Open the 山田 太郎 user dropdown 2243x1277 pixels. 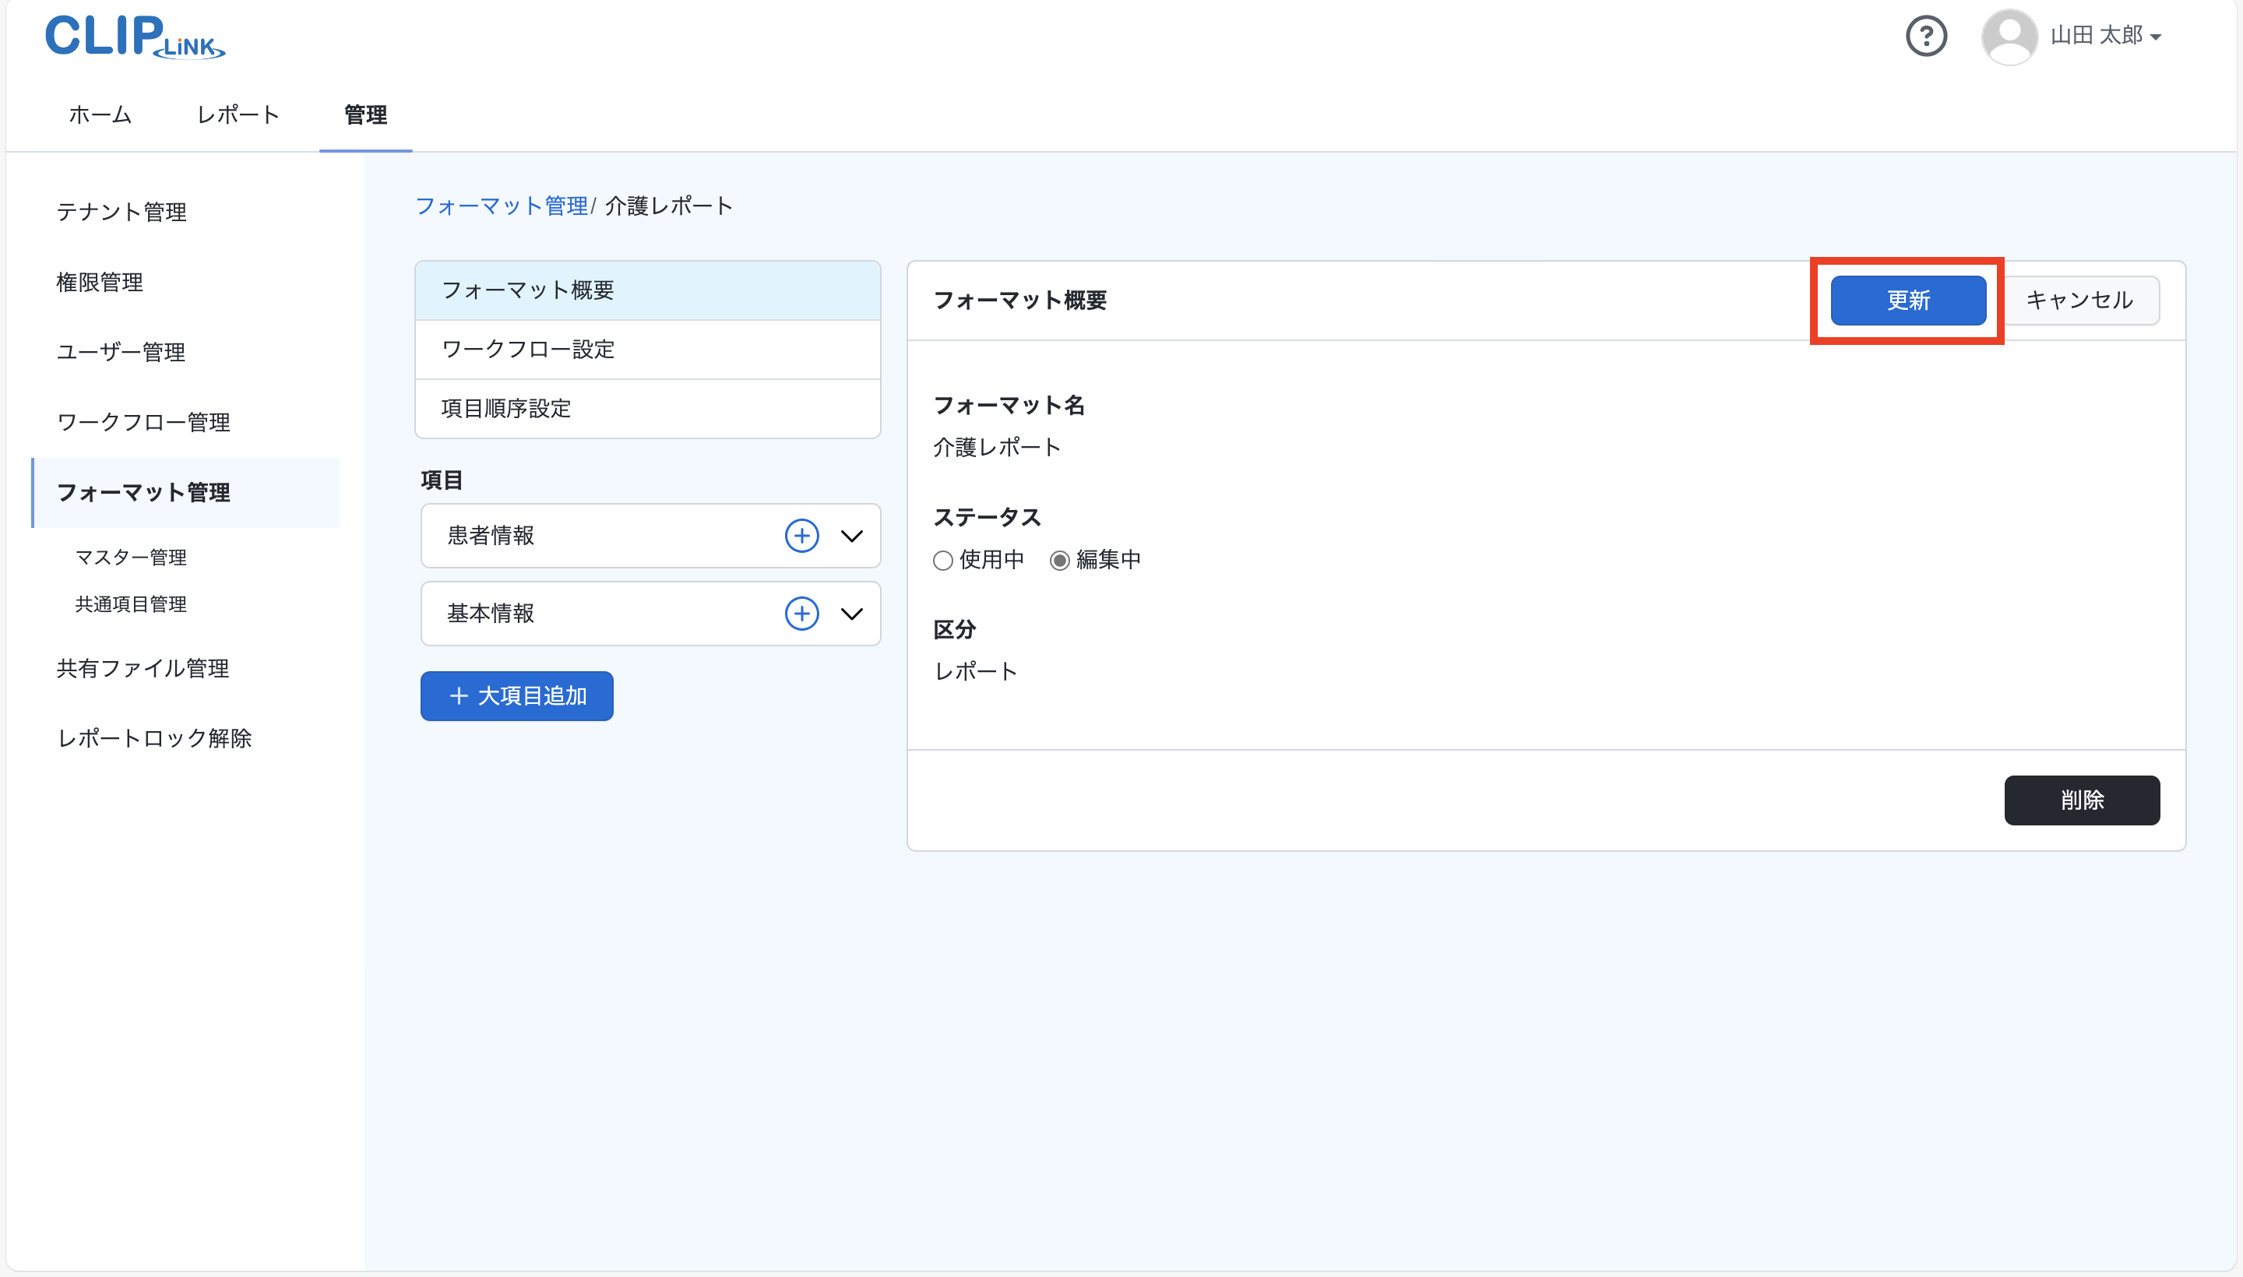coord(2105,36)
